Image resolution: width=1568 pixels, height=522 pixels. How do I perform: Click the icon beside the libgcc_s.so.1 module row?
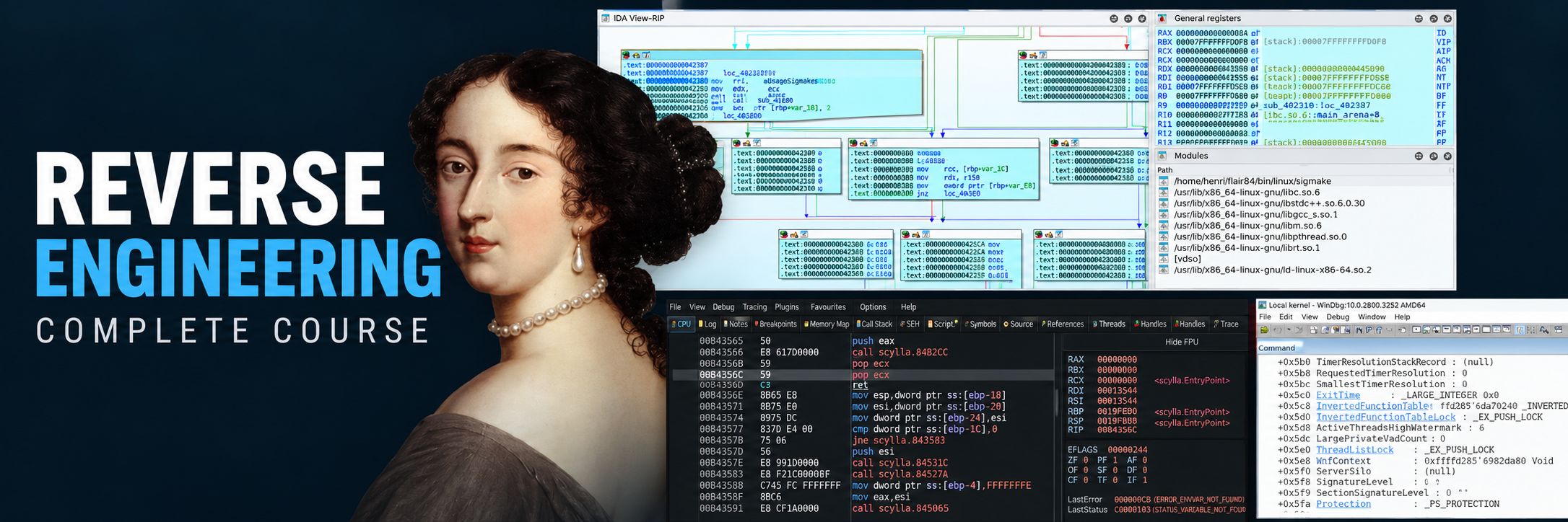tap(1163, 215)
